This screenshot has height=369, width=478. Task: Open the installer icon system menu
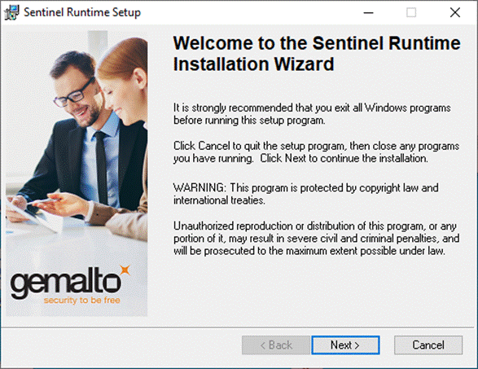[11, 12]
